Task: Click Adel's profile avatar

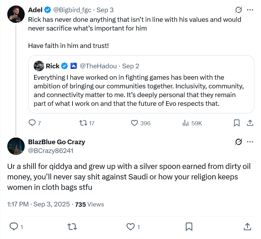Action: click(16, 14)
